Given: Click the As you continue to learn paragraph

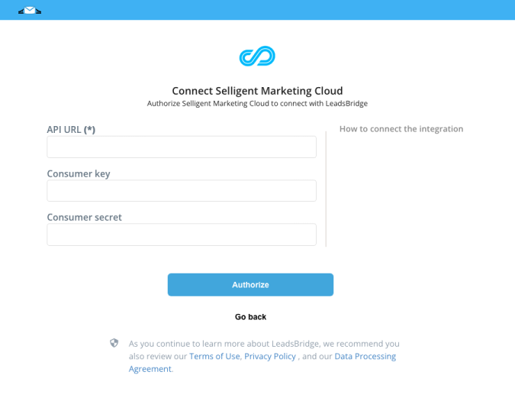Looking at the screenshot, I should pos(264,356).
